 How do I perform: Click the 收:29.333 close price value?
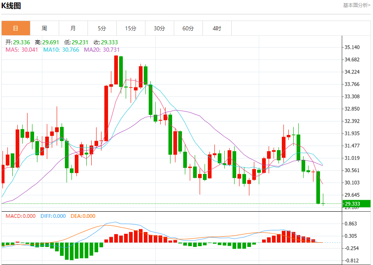coord(106,42)
